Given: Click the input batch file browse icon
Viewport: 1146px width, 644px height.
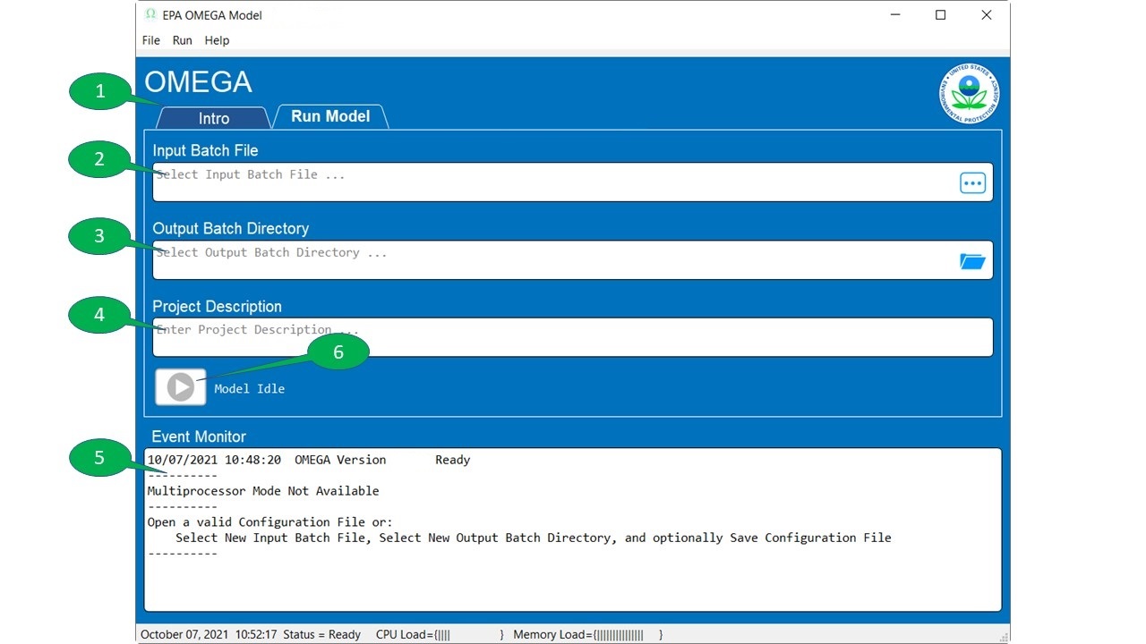Looking at the screenshot, I should [972, 182].
